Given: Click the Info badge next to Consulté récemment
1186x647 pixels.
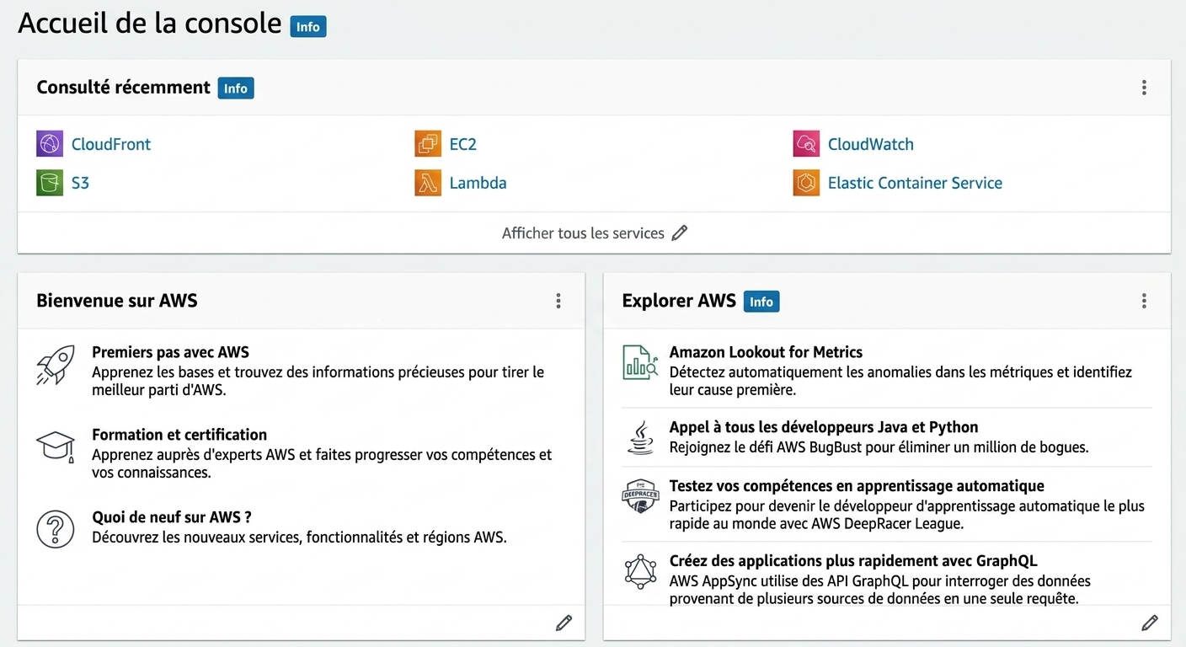Looking at the screenshot, I should tap(236, 88).
